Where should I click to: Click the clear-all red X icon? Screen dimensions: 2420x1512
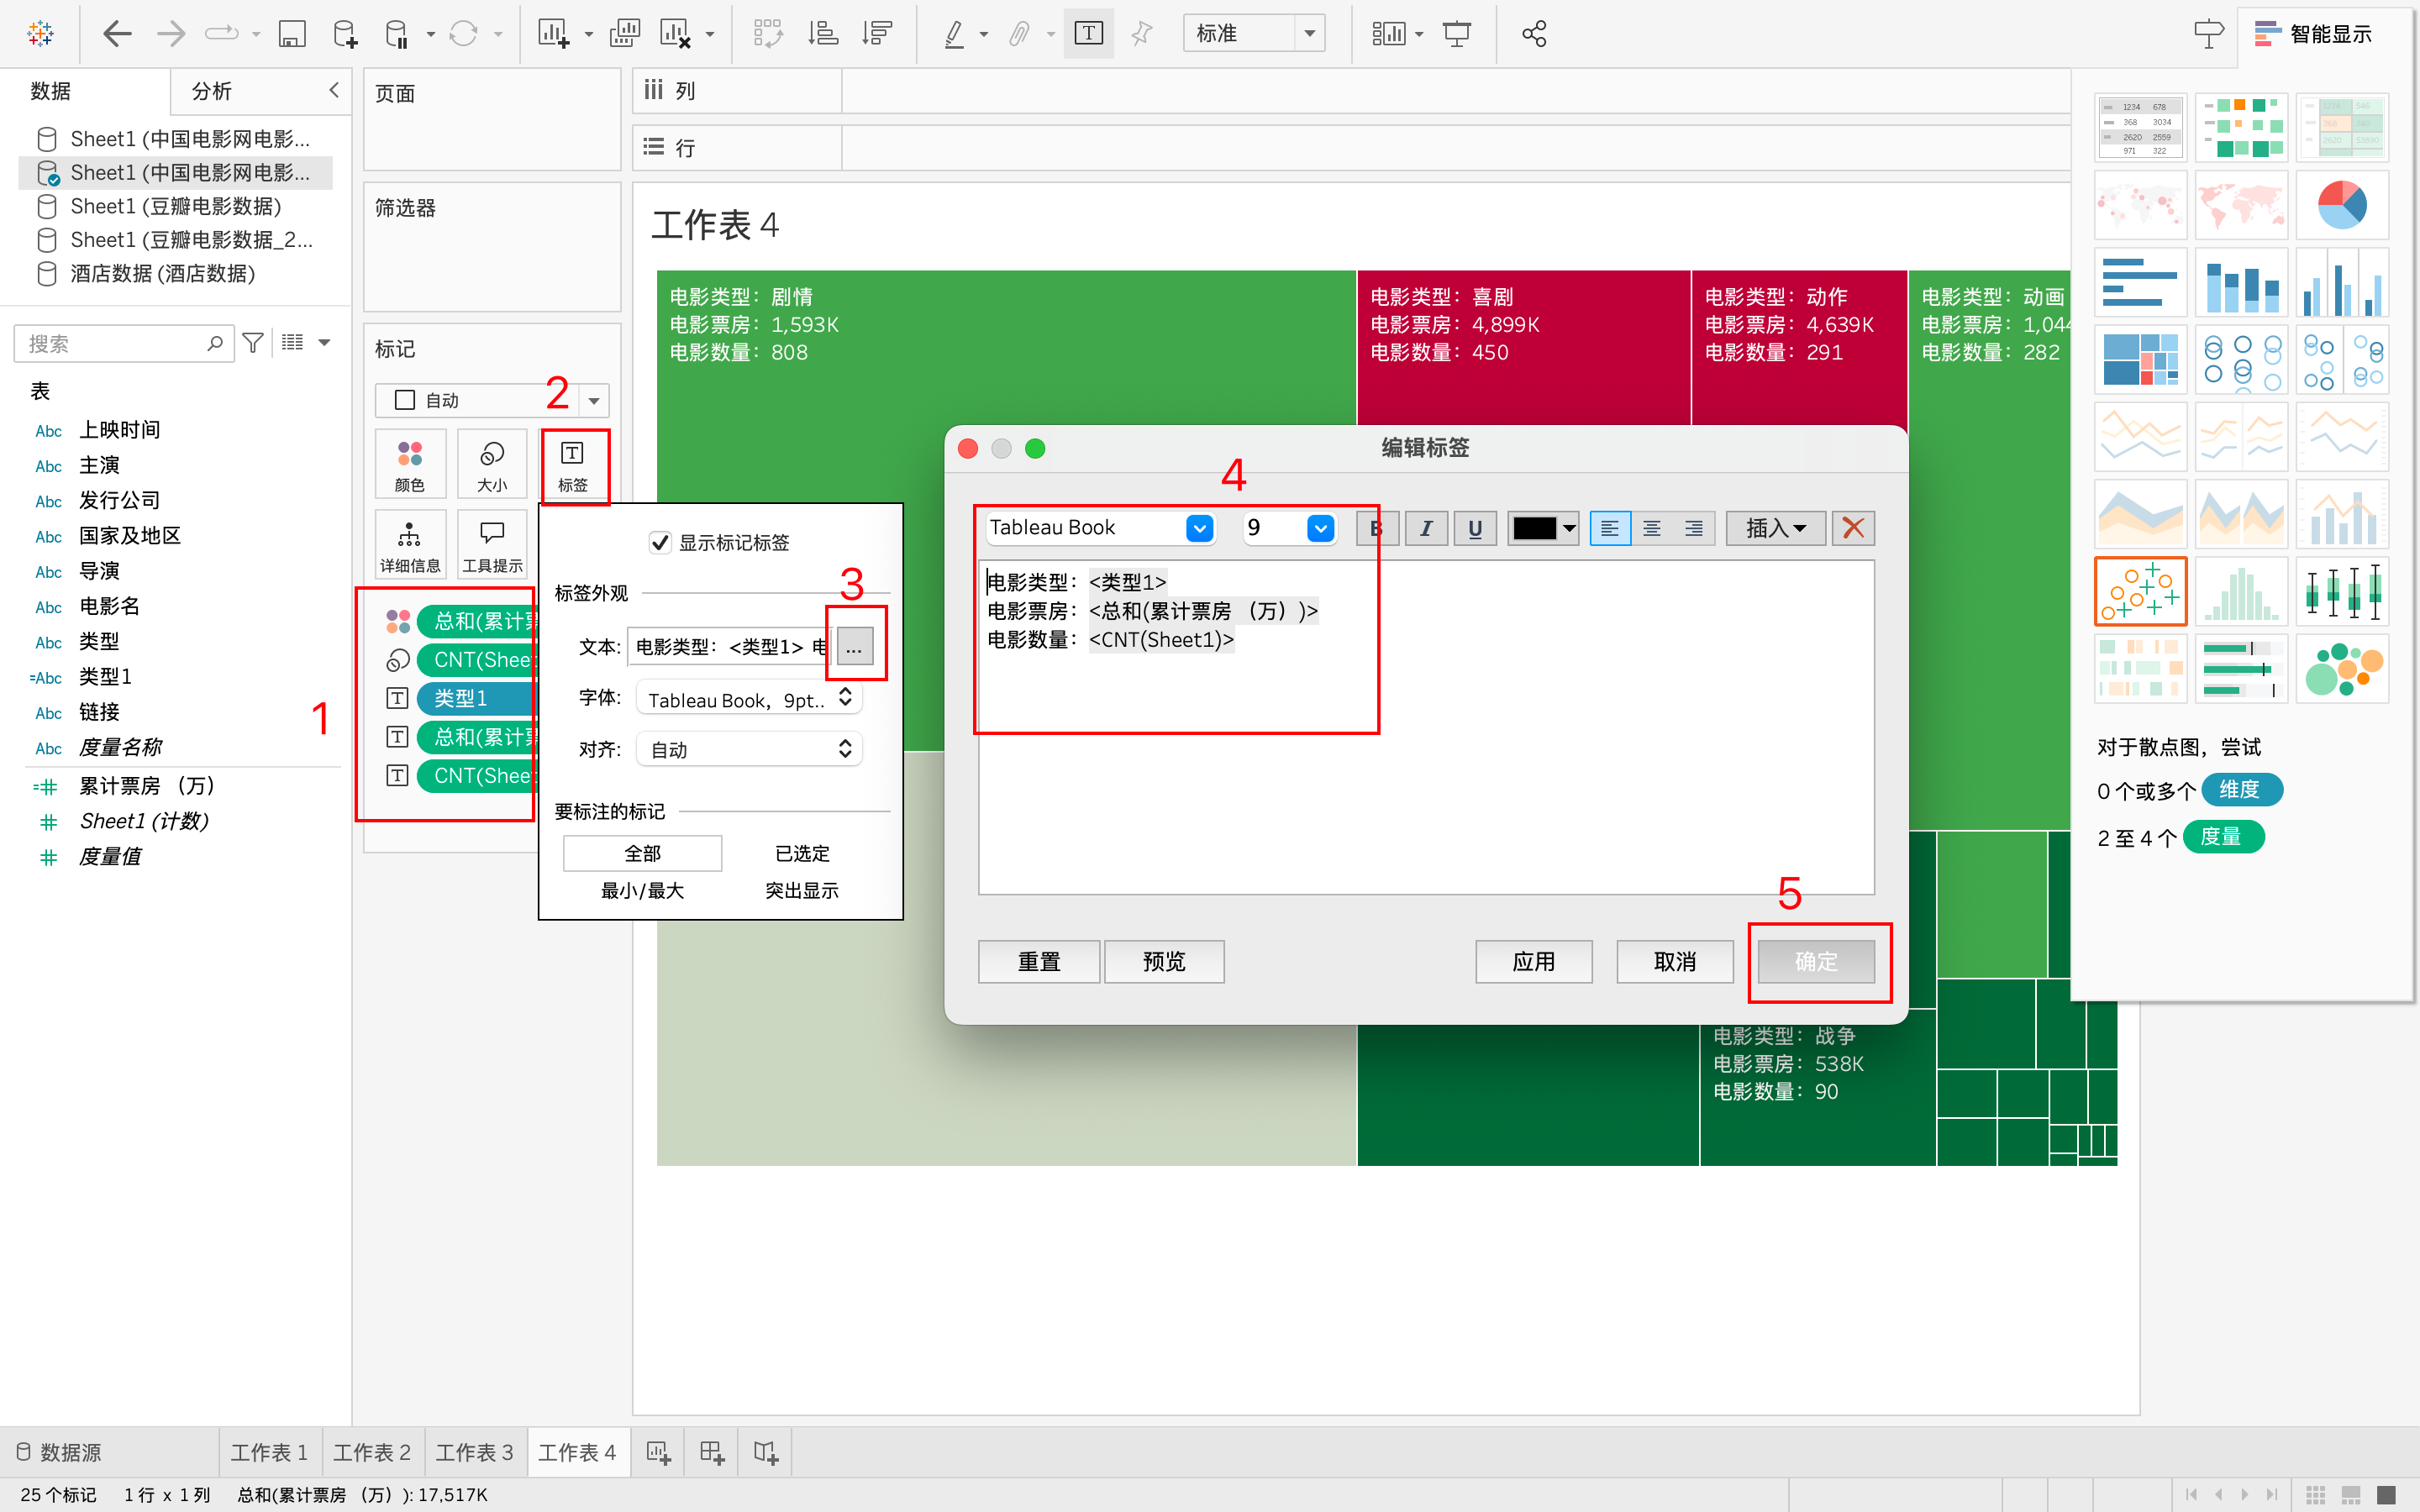[x=1852, y=528]
